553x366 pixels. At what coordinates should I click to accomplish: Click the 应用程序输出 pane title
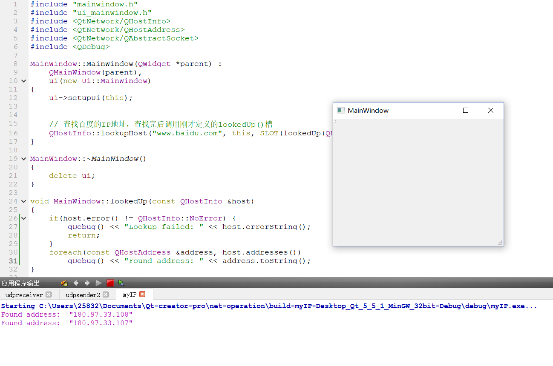(x=20, y=283)
